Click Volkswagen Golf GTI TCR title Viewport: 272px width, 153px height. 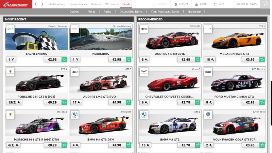pyautogui.click(x=234, y=139)
